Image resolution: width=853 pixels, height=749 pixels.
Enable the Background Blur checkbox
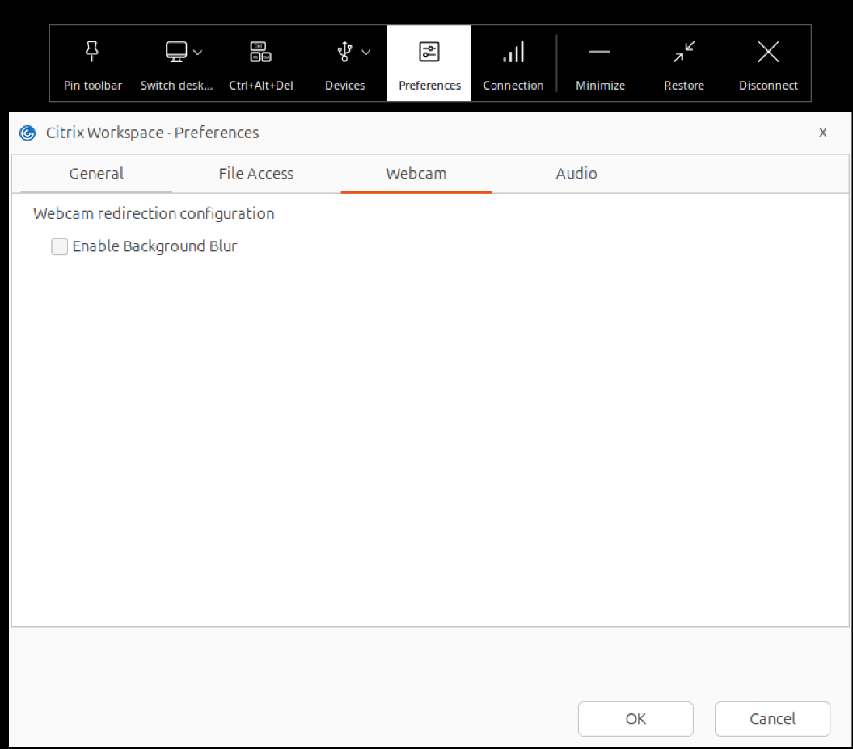coord(60,246)
